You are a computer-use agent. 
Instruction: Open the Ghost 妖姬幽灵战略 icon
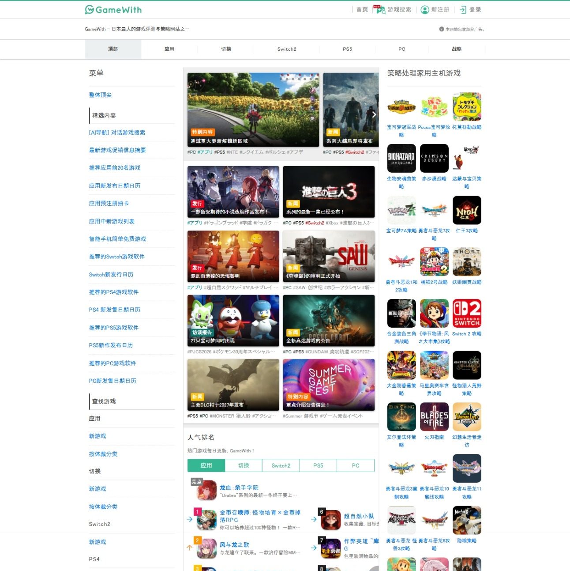[x=467, y=262]
